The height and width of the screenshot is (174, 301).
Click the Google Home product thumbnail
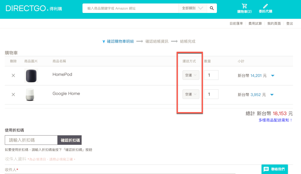click(x=30, y=95)
